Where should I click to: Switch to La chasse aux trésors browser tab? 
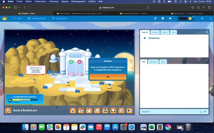click(187, 13)
